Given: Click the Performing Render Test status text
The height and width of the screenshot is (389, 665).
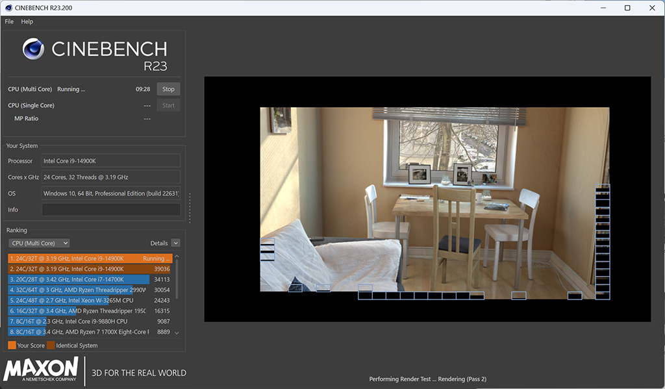Looking at the screenshot, I should point(427,379).
